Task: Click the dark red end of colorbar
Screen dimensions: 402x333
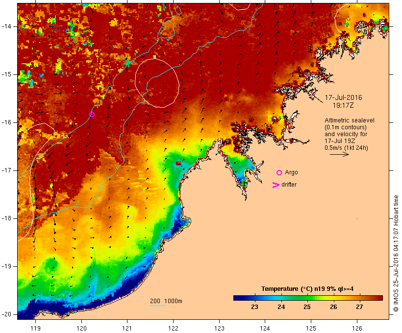Action: 379,298
